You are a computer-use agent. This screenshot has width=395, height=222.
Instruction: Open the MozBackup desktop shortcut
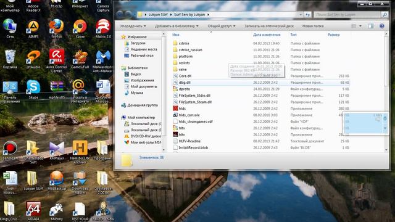pos(57,181)
